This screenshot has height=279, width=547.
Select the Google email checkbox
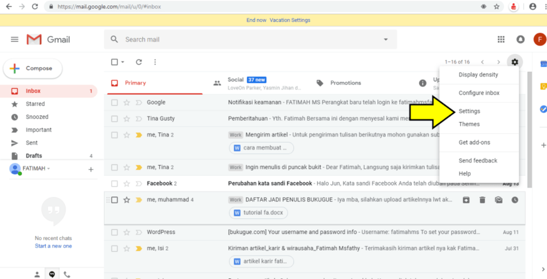(x=114, y=102)
